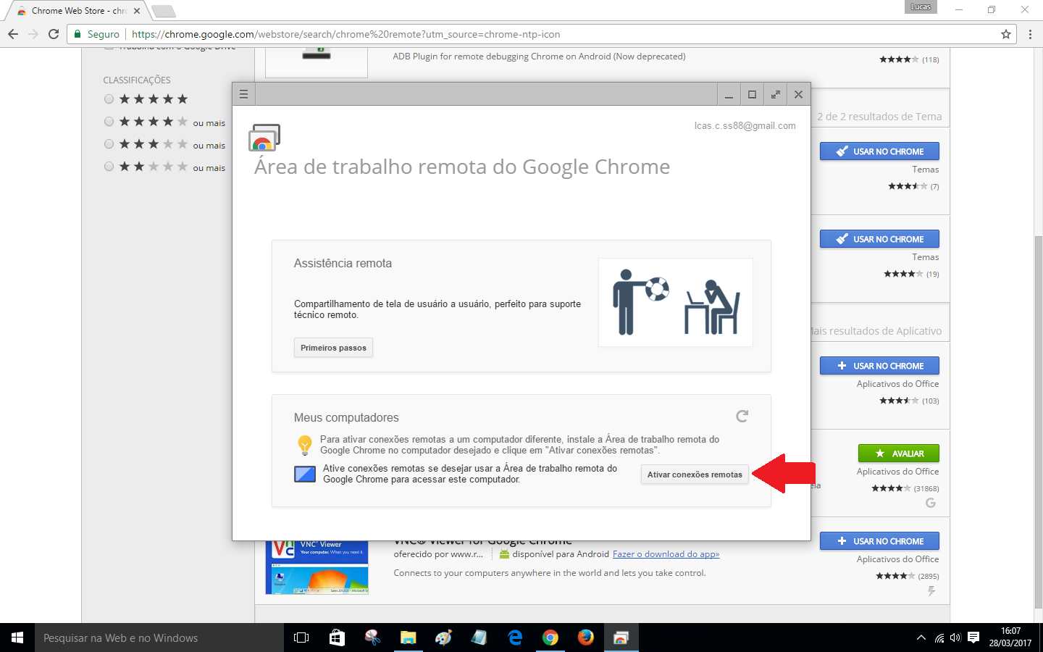Open the network icon in the system tray
1043x652 pixels.
(x=939, y=638)
